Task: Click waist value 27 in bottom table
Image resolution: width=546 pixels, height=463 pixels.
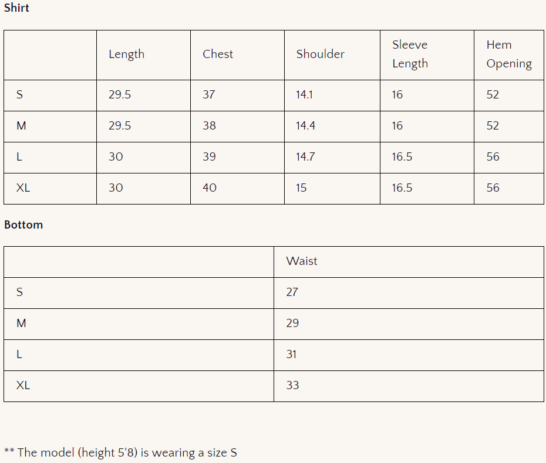Action: tap(292, 292)
